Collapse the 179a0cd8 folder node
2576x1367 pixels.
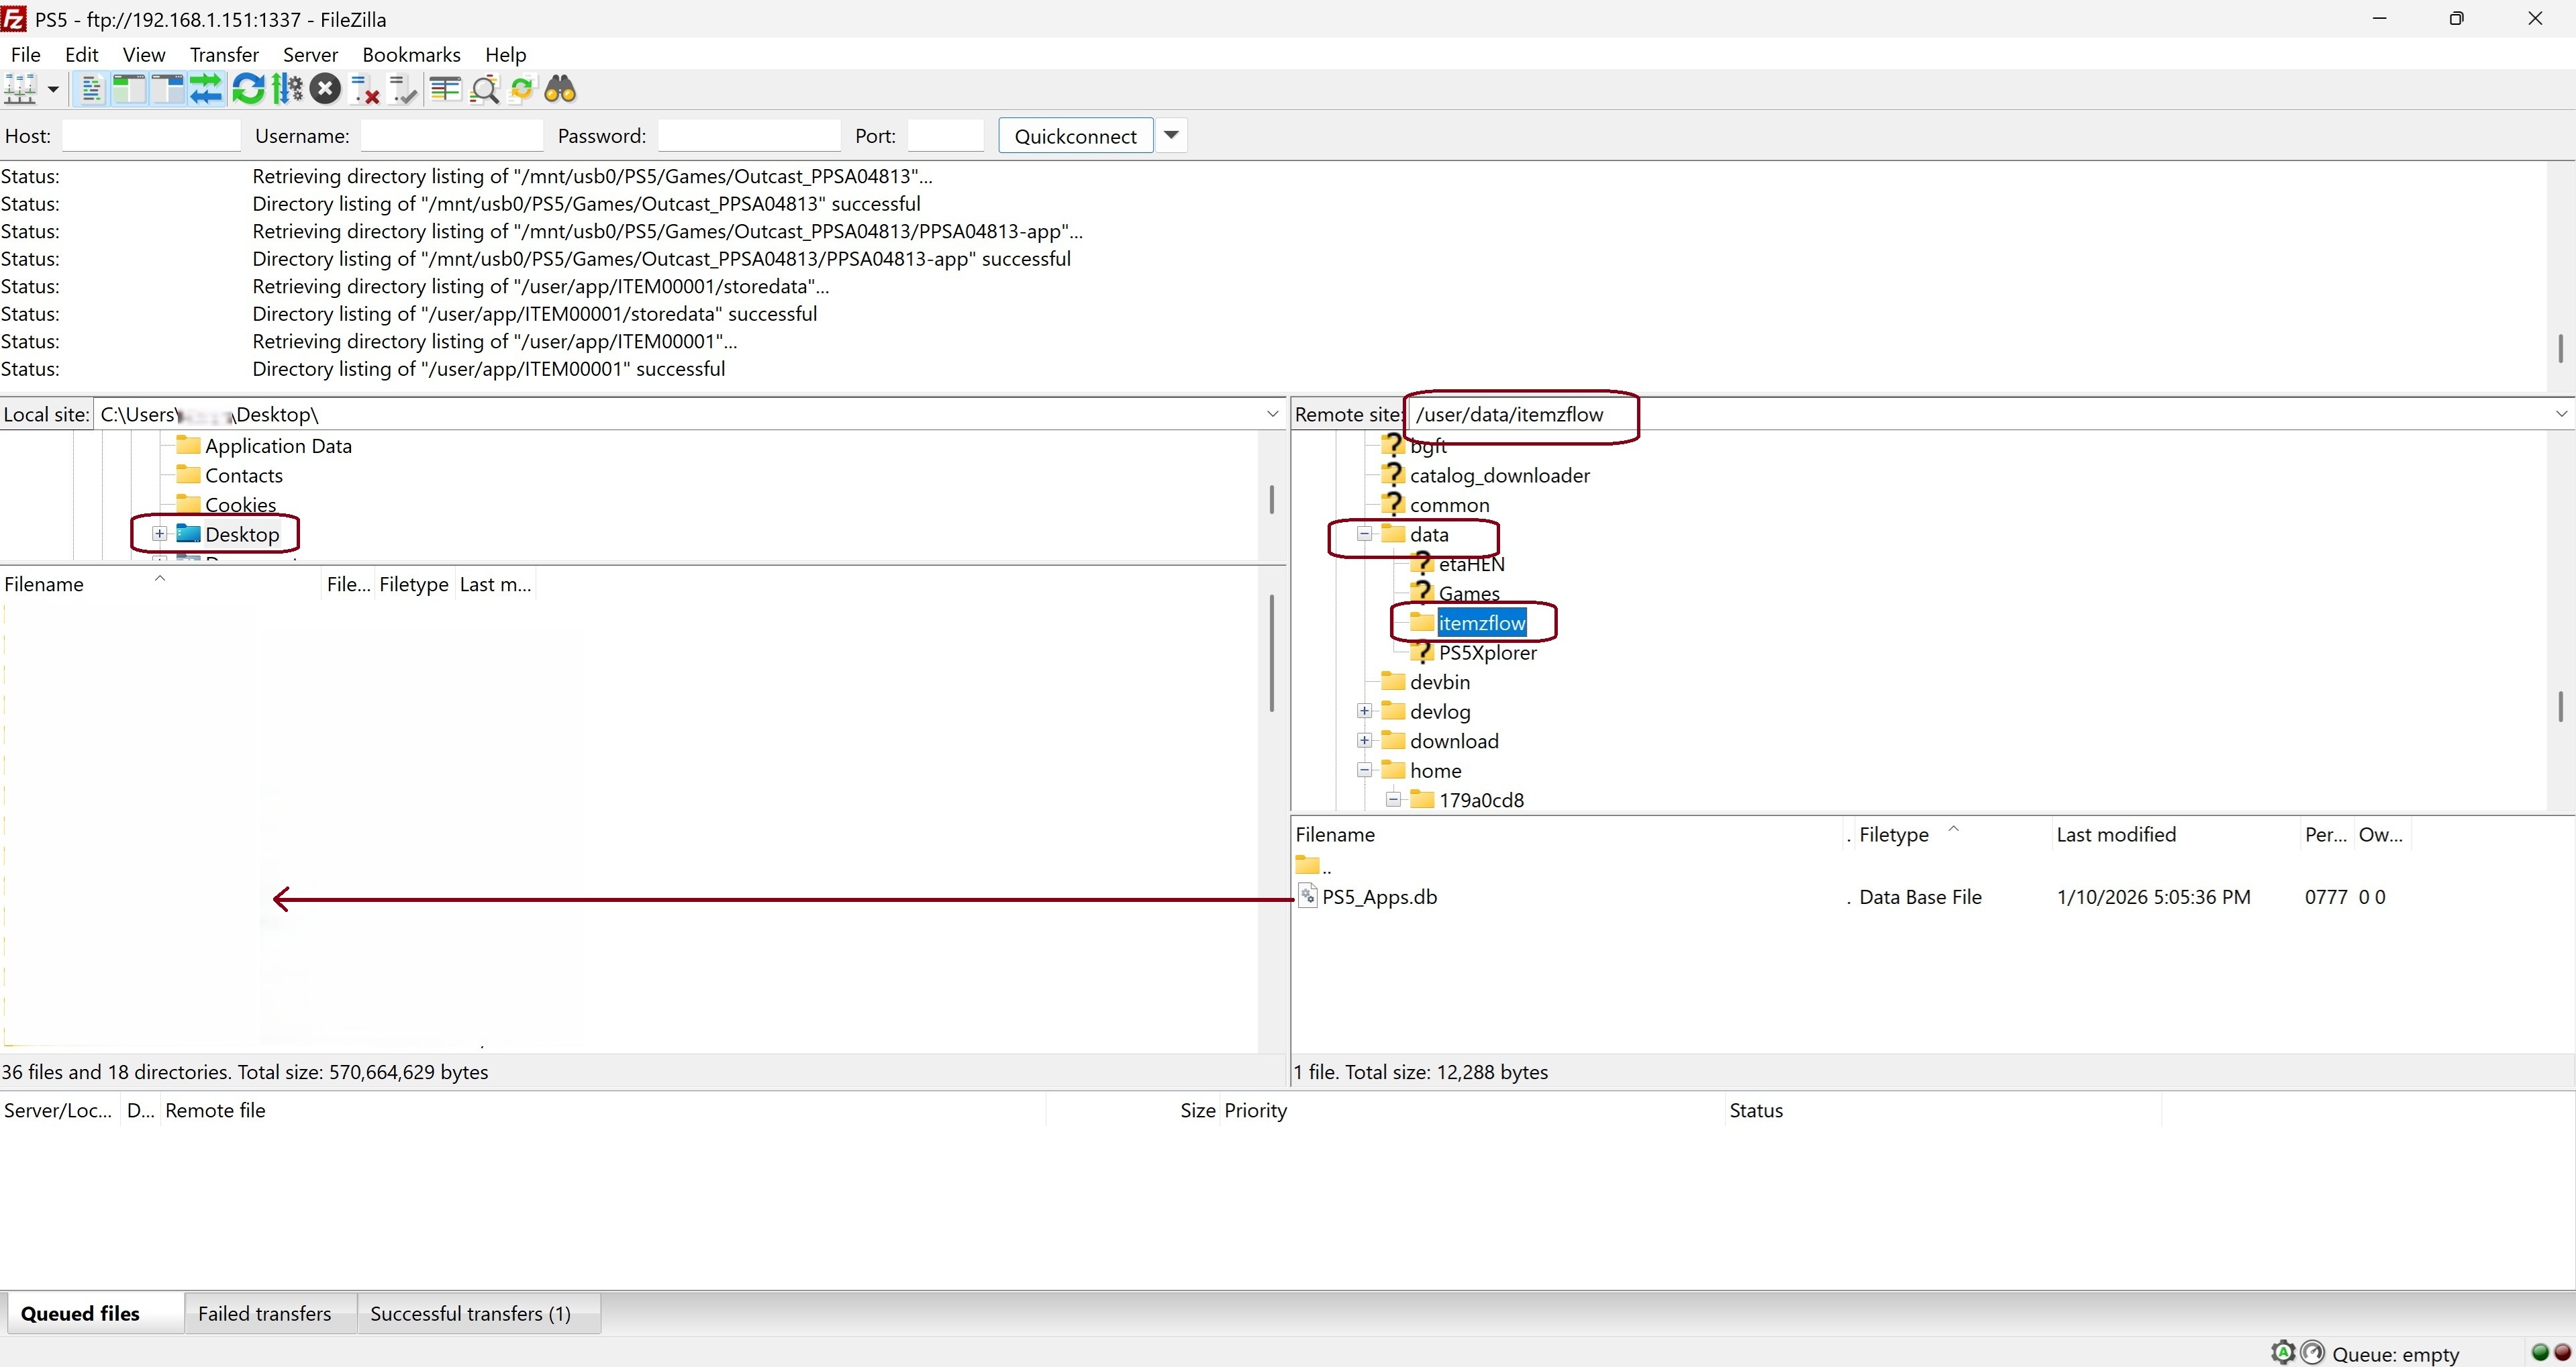tap(1393, 800)
